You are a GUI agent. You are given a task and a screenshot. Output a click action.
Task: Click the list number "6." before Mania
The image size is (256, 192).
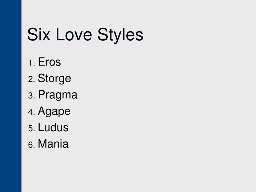[31, 145]
